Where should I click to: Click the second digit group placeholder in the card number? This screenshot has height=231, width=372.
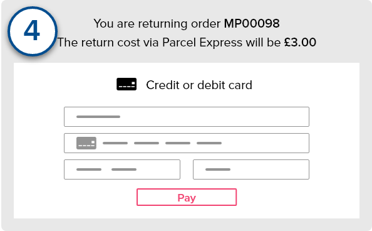[147, 143]
